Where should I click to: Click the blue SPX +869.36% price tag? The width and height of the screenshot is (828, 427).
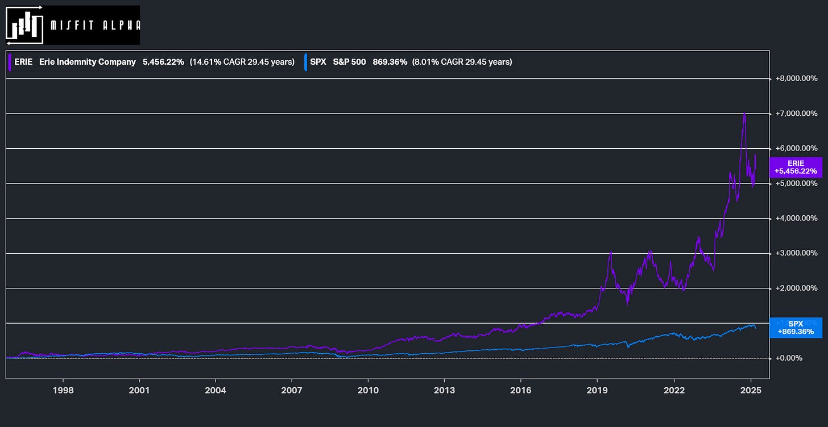pyautogui.click(x=796, y=328)
